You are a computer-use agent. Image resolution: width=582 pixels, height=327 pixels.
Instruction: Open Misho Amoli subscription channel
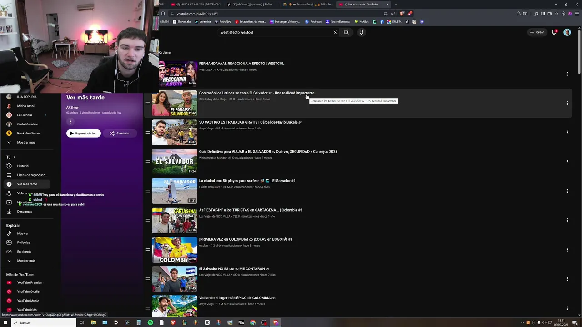(26, 106)
